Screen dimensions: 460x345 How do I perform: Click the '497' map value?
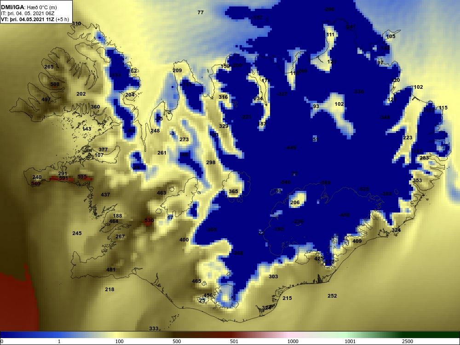coord(46,99)
